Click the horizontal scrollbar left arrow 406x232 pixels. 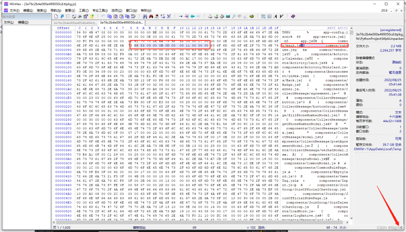click(54, 222)
